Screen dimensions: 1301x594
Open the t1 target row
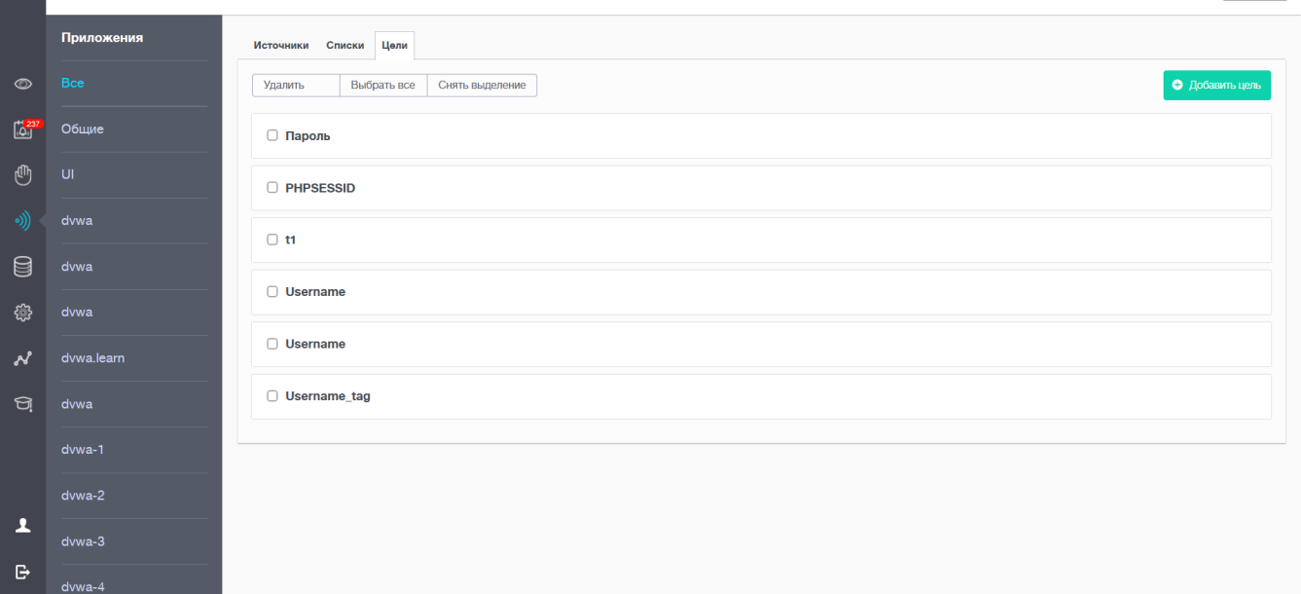pos(761,240)
